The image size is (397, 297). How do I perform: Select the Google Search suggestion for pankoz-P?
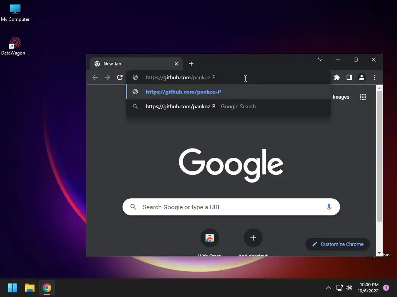(228, 107)
